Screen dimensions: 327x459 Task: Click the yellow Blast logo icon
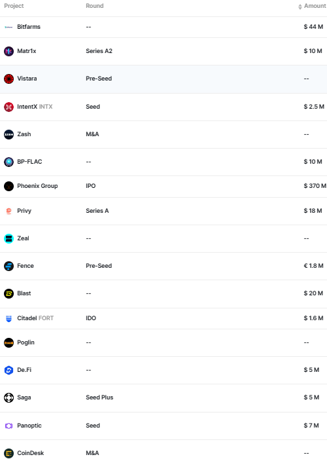click(9, 293)
